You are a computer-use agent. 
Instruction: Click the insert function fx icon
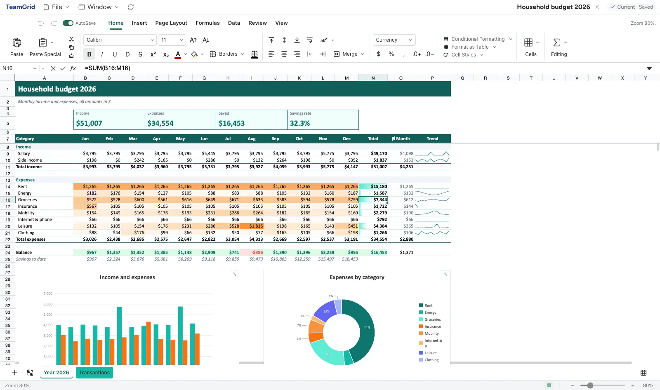(x=73, y=68)
